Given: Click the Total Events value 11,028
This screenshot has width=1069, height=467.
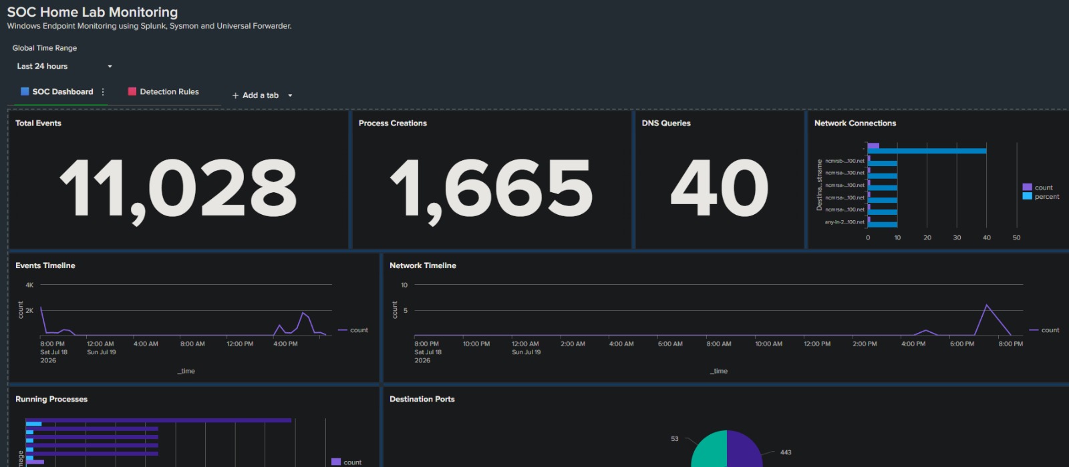Looking at the screenshot, I should 178,189.
